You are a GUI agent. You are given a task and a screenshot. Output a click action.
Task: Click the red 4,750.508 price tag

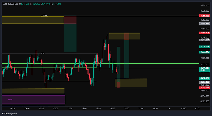pyautogui.click(x=205, y=33)
